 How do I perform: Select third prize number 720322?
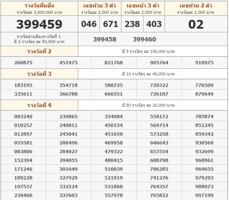(x=159, y=85)
